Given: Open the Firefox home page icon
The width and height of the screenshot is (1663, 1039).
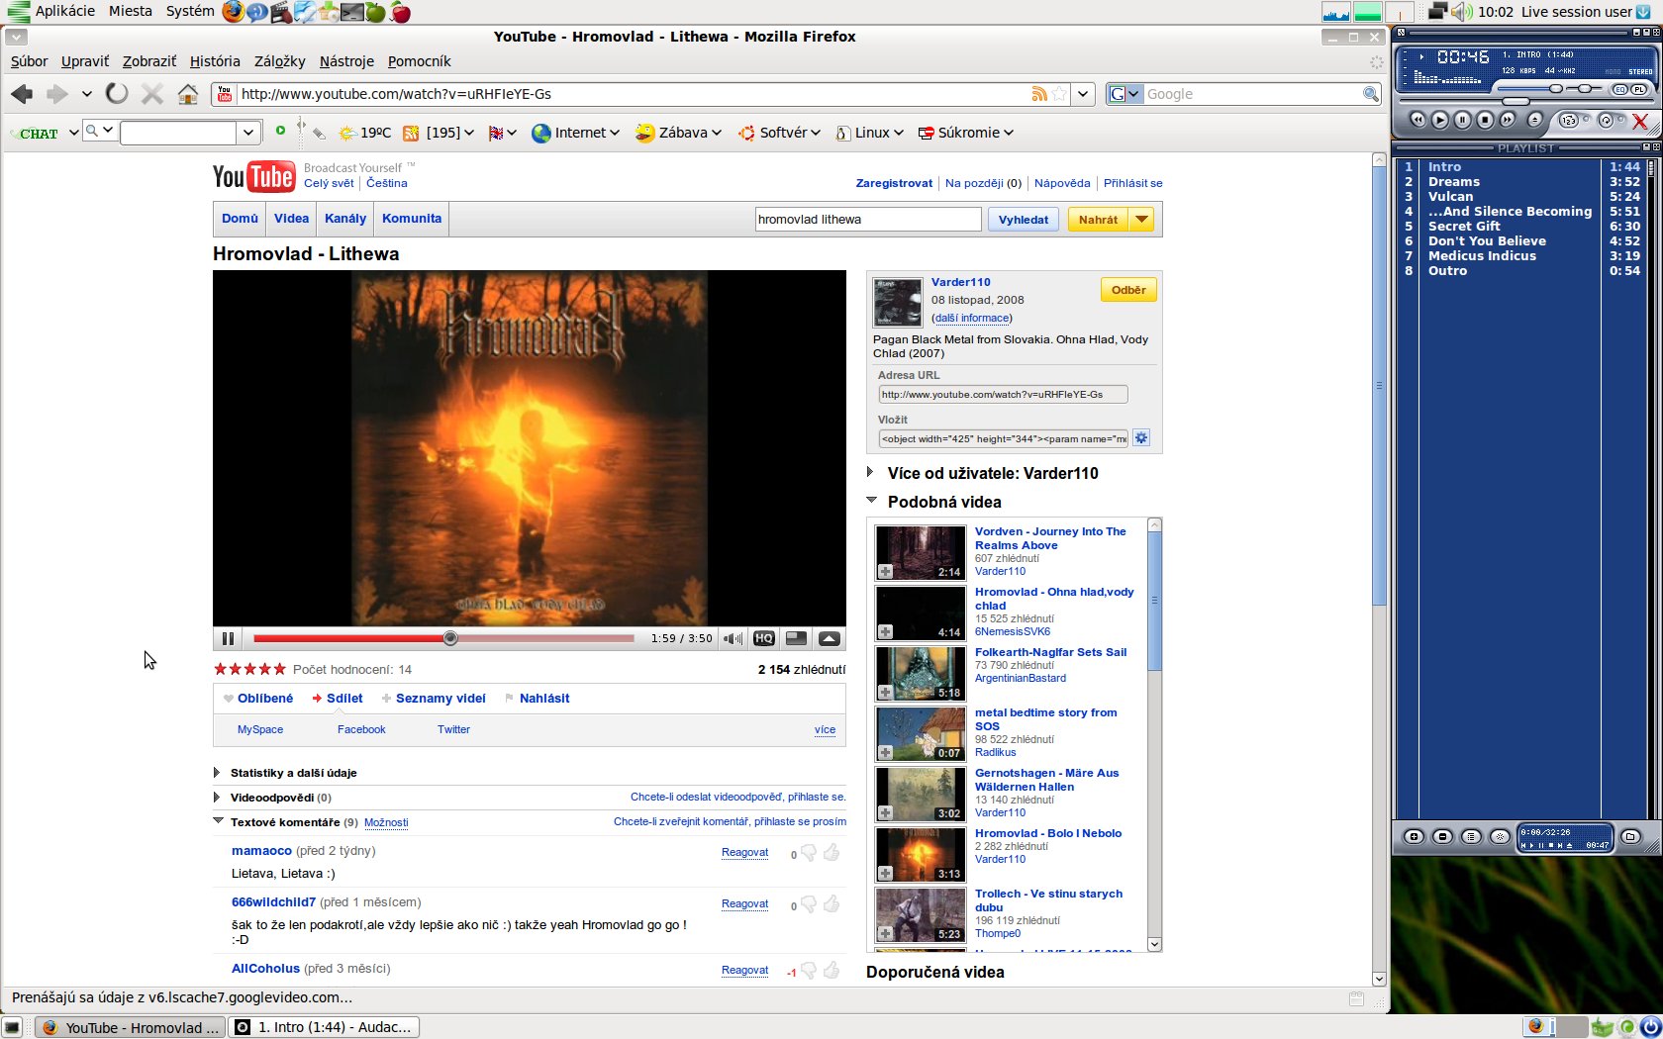Looking at the screenshot, I should click(x=188, y=94).
